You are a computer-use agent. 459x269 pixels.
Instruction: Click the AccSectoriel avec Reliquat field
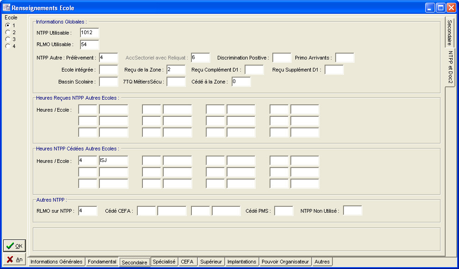tap(201, 58)
